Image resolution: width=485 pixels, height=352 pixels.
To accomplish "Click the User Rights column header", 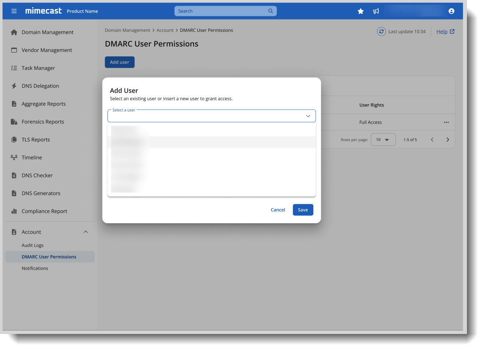I will pos(372,105).
